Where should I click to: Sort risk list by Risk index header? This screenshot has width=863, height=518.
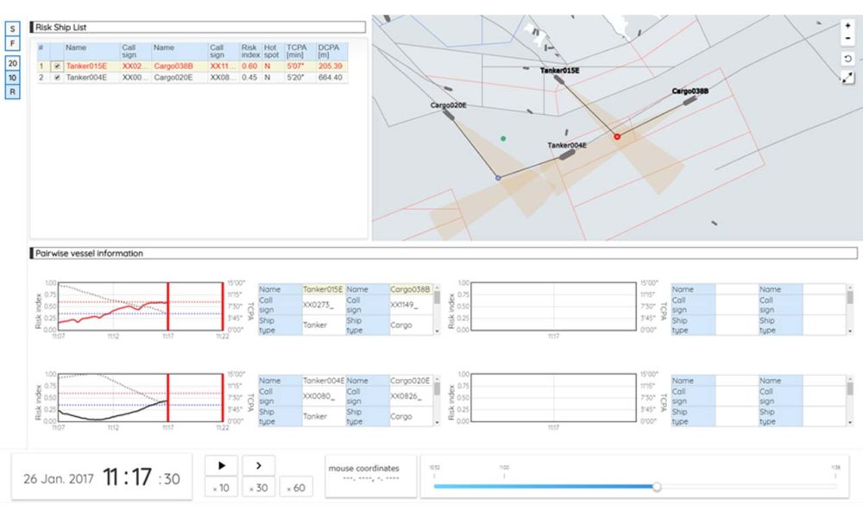(250, 51)
